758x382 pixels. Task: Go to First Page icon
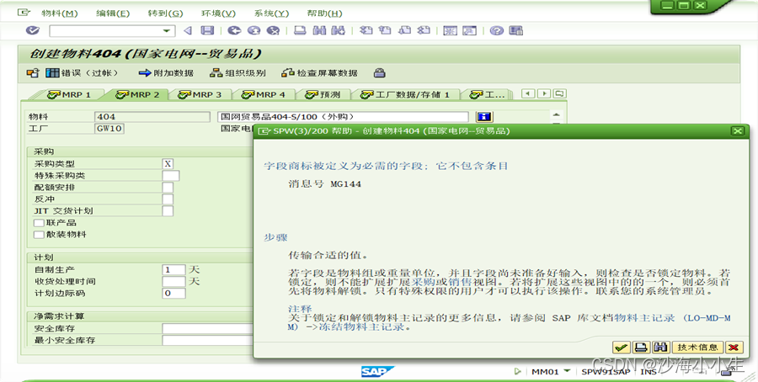[366, 31]
